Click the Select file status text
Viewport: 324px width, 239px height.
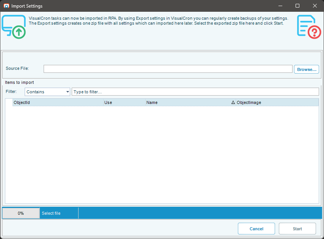coord(51,213)
